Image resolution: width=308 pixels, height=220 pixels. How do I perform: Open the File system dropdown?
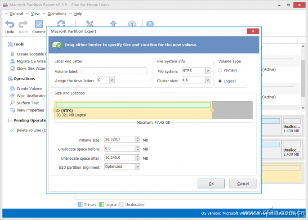(x=208, y=71)
